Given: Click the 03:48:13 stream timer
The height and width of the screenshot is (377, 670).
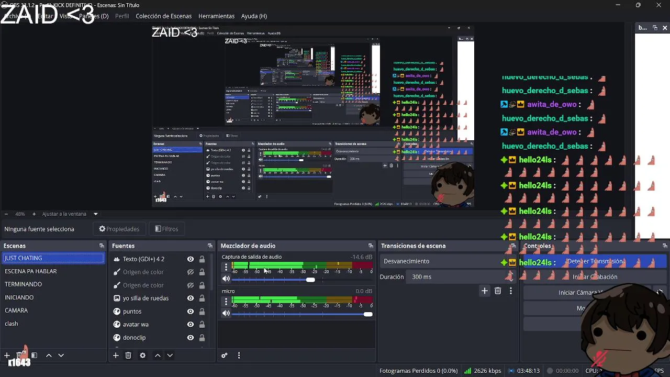Looking at the screenshot, I should 524,371.
